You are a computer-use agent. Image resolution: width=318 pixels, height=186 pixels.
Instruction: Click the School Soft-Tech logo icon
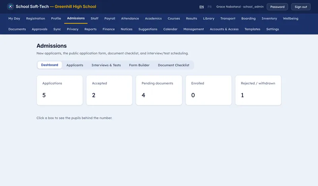(x=10, y=6)
